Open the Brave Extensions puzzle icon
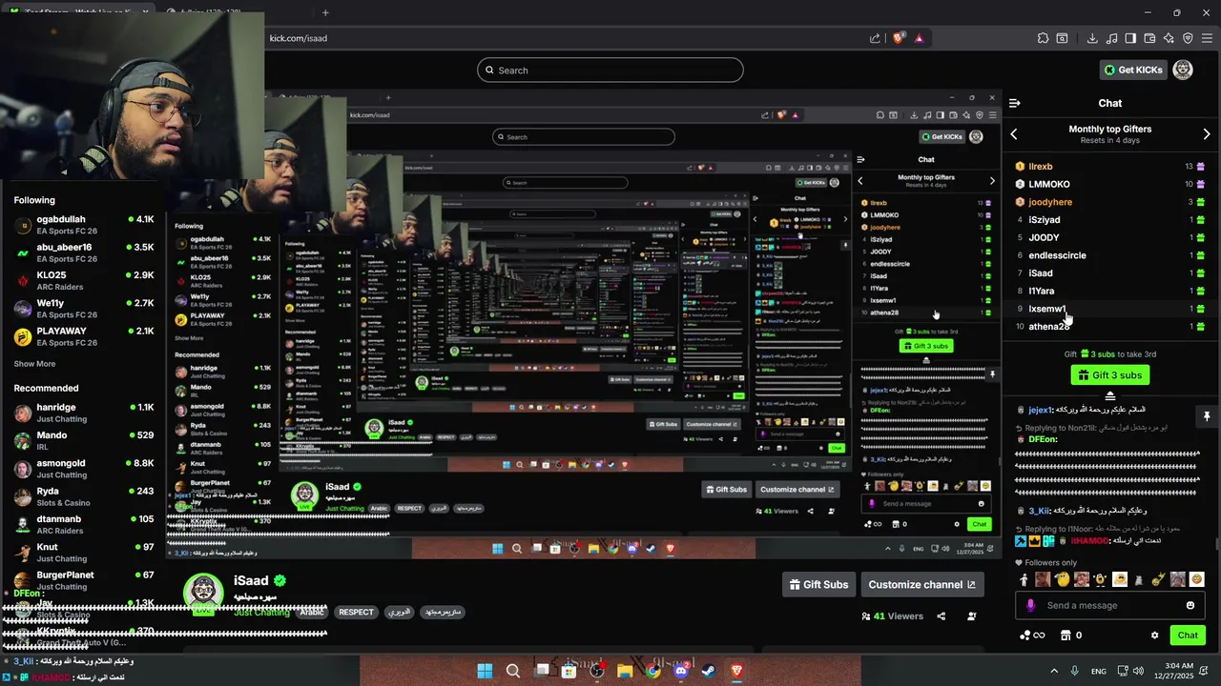This screenshot has width=1221, height=686. (1043, 38)
